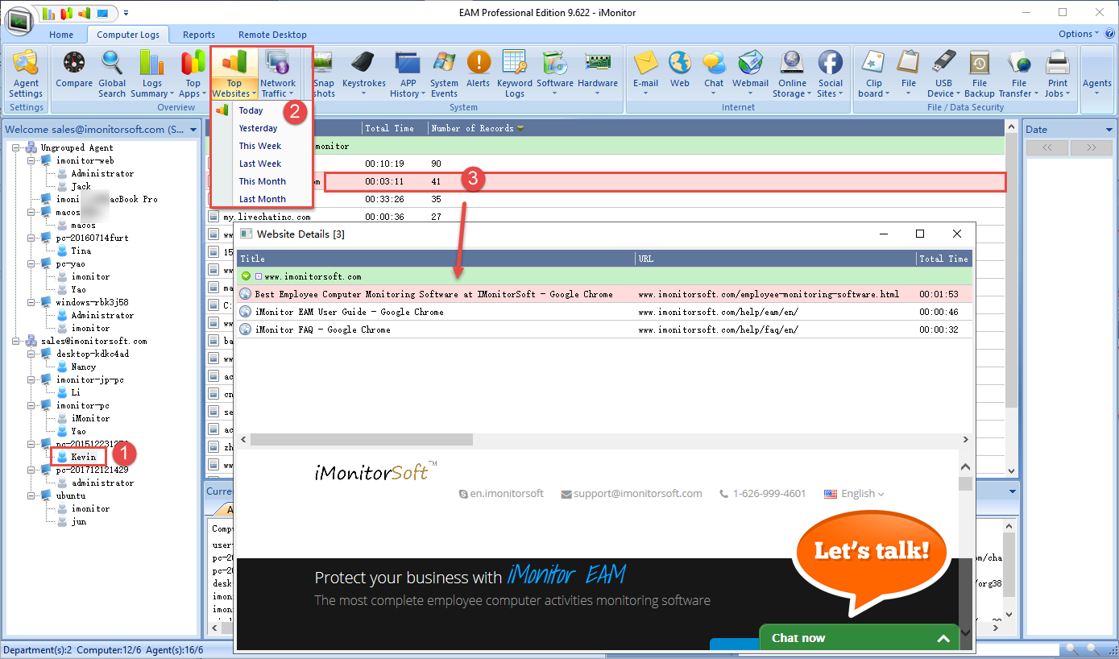Click en.imonitorsoft Skype link
This screenshot has width=1119, height=659.
click(500, 493)
